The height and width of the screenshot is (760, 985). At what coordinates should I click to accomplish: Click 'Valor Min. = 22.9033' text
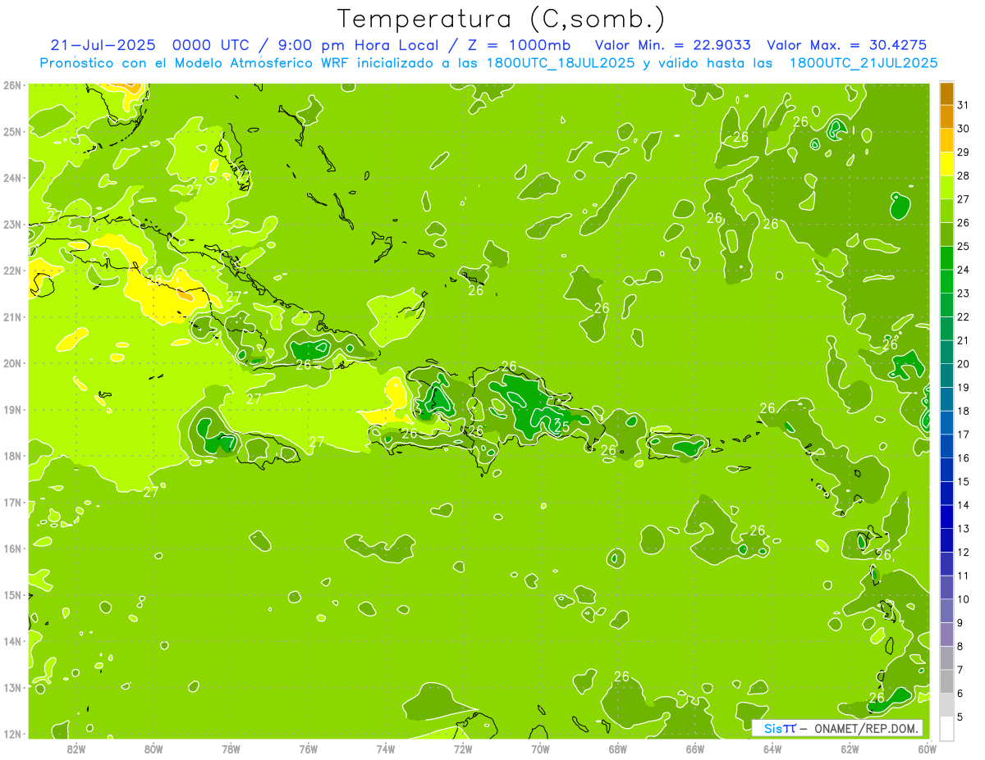click(671, 45)
